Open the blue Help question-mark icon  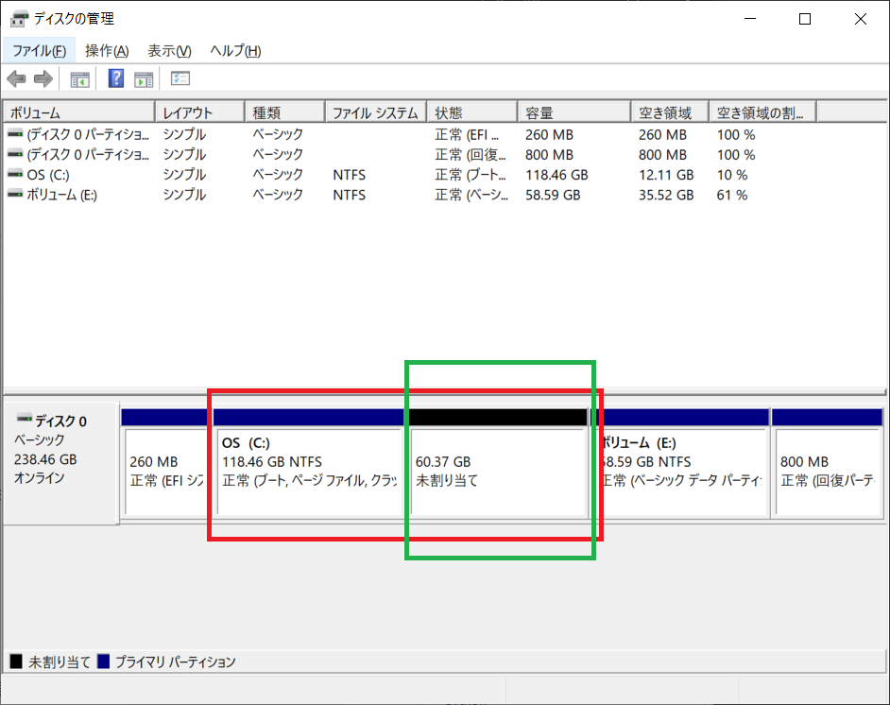pos(116,78)
